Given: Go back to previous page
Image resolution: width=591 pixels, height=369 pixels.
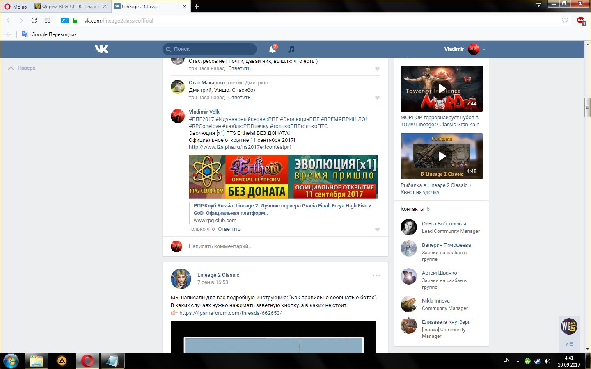Looking at the screenshot, I should tap(8, 20).
